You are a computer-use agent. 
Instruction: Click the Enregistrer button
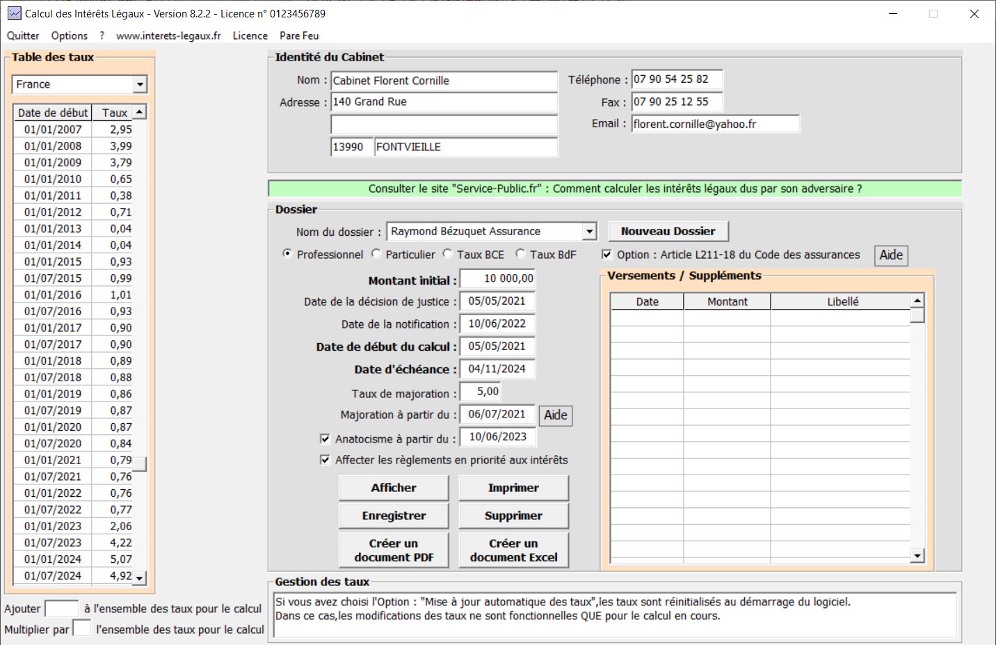point(394,516)
